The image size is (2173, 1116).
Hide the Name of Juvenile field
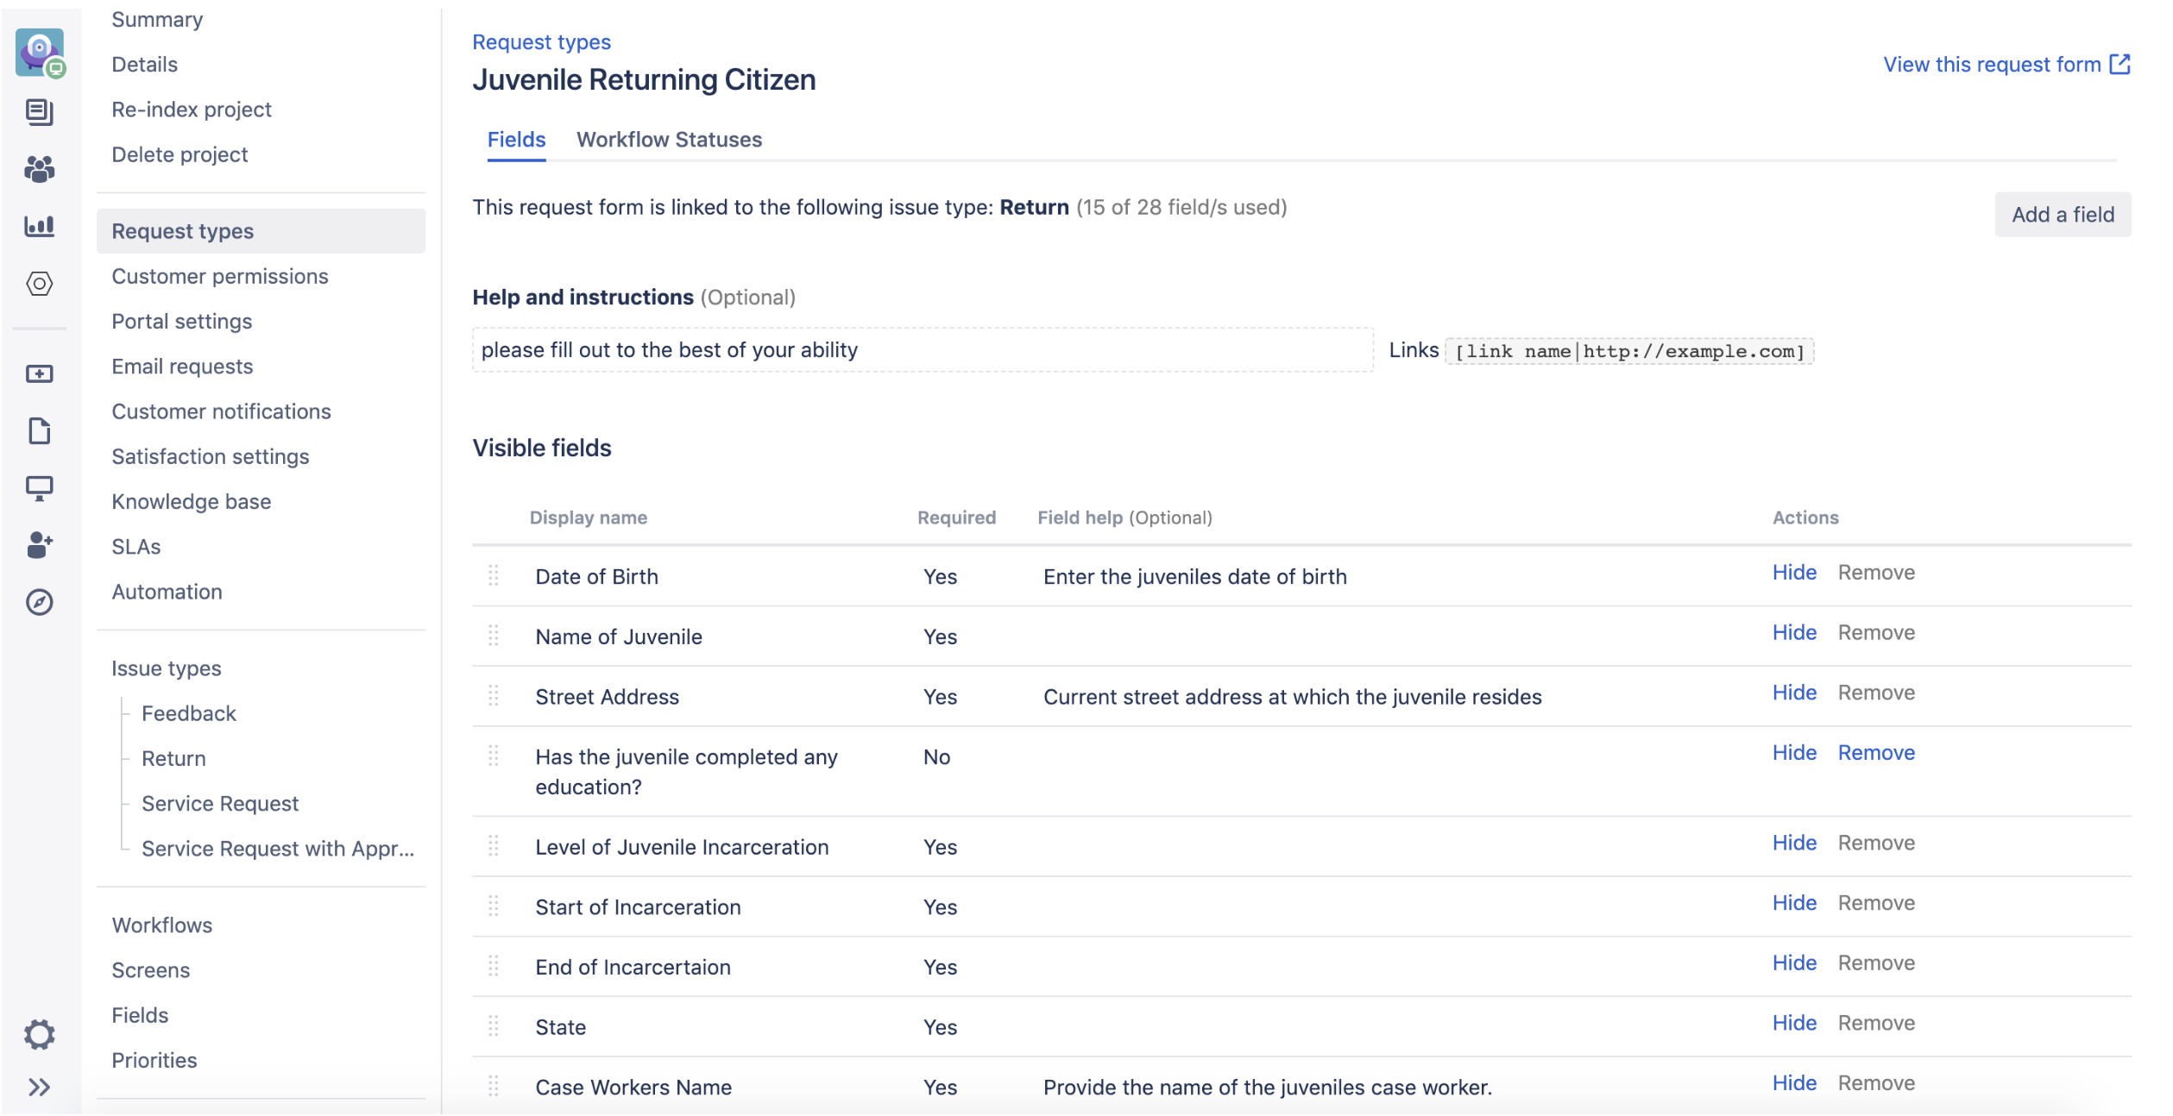pyautogui.click(x=1794, y=633)
